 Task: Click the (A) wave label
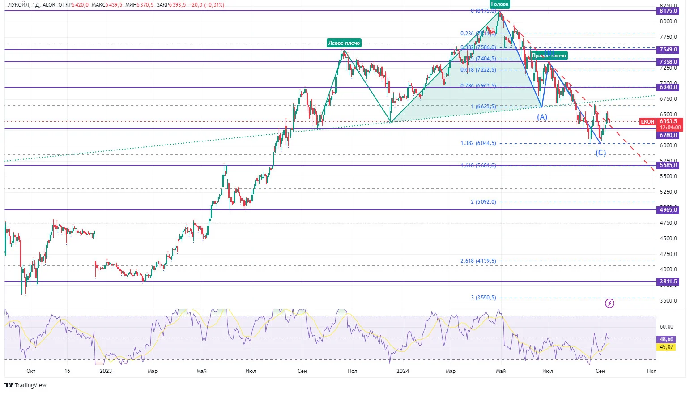coord(542,117)
